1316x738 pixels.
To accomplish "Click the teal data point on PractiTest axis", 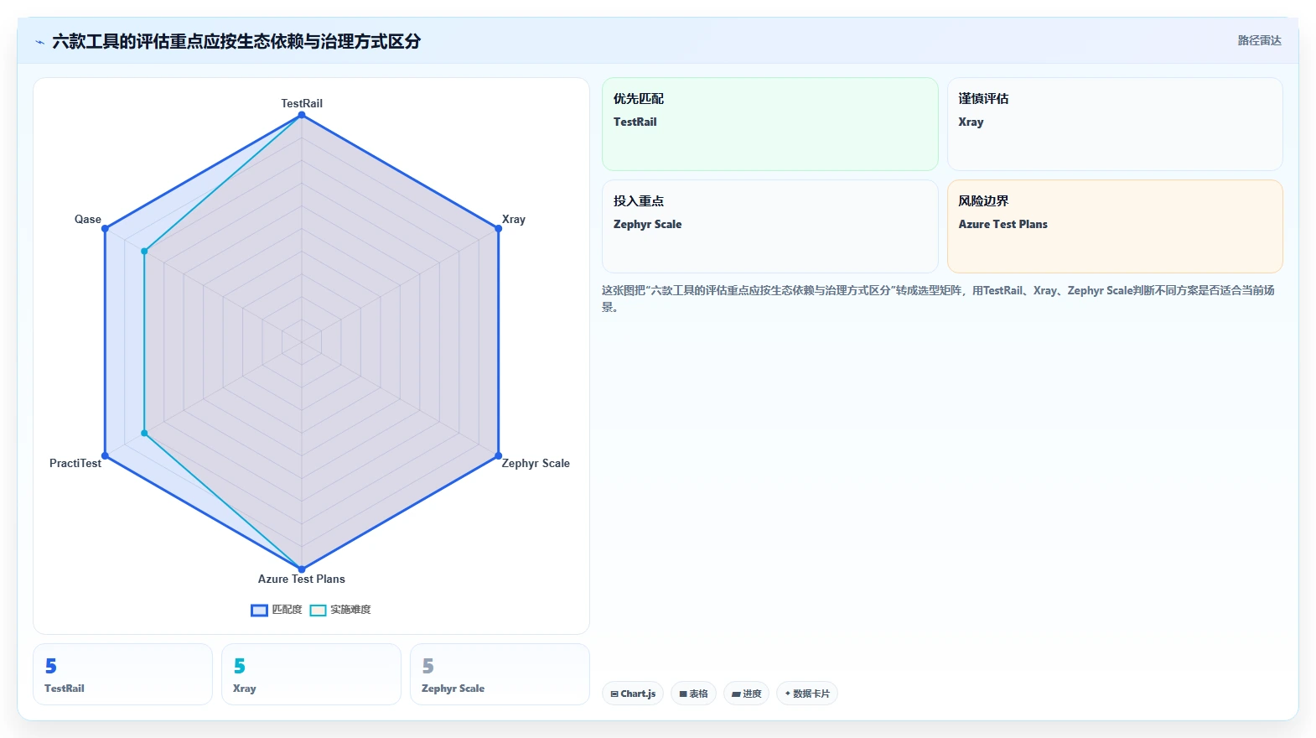I will point(144,434).
